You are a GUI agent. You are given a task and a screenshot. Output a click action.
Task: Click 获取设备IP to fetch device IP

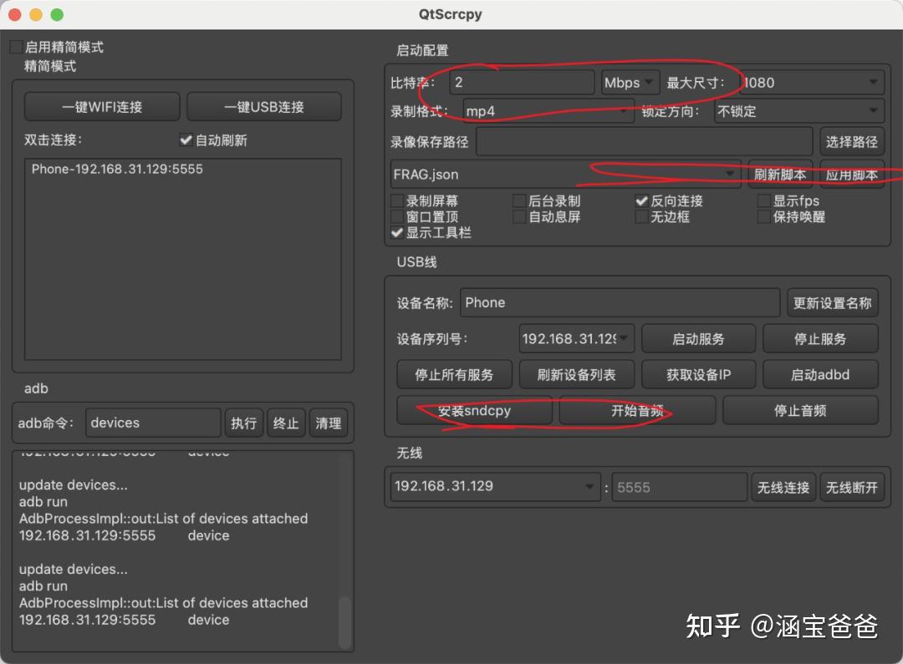pos(698,374)
